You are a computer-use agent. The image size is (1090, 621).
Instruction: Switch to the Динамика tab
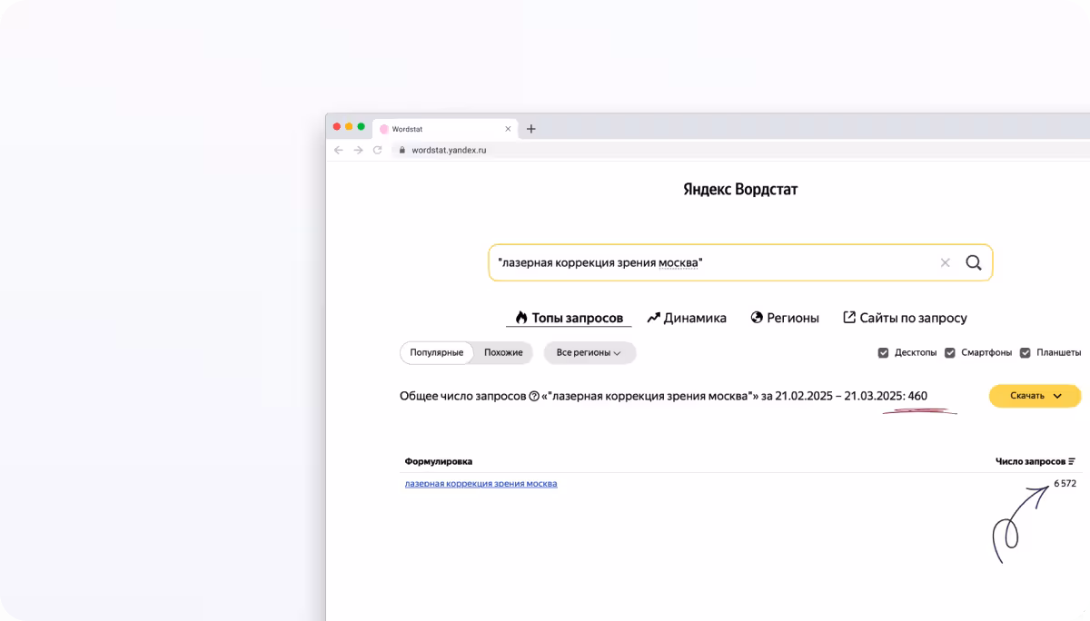[687, 318]
